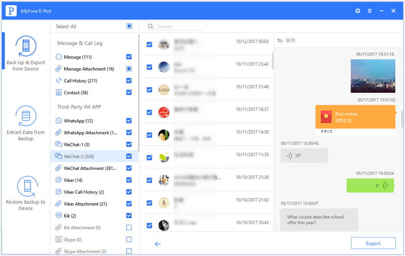The height and width of the screenshot is (256, 405).
Task: Uncheck the Call History (211) checkbox
Action: tap(129, 80)
